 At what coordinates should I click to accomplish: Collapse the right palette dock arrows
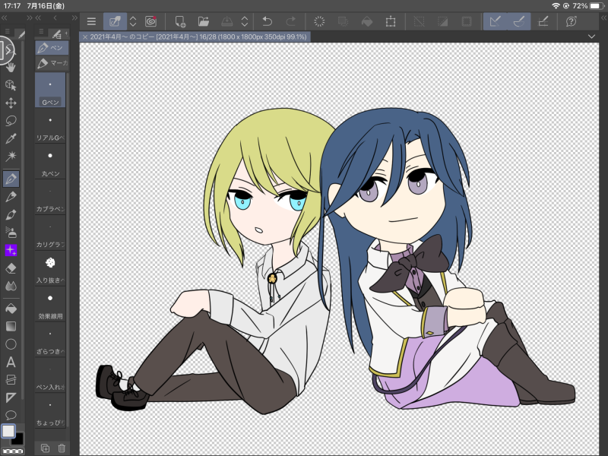603,17
